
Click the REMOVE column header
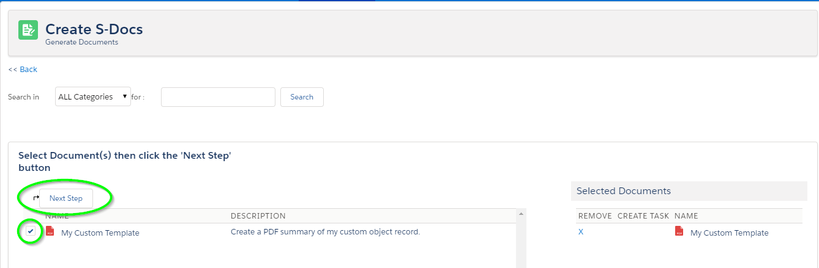coord(595,215)
